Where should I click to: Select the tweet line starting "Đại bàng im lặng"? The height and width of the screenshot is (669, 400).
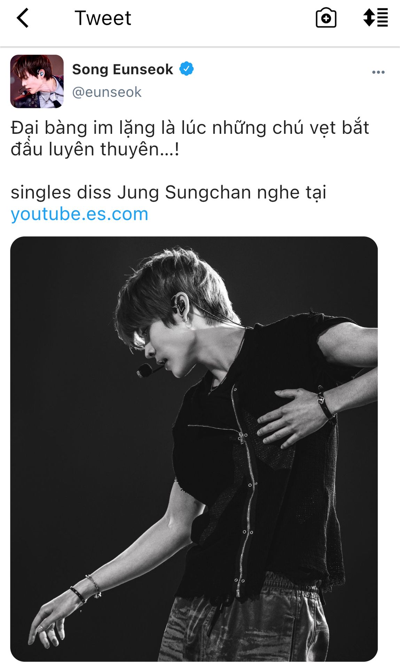coord(190,128)
